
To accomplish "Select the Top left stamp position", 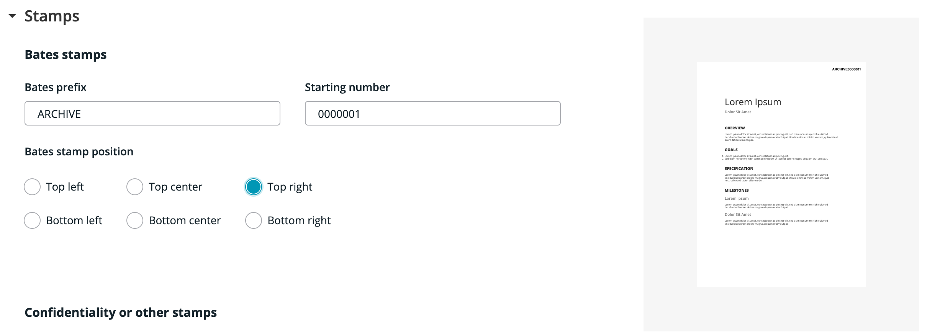I will [x=32, y=187].
